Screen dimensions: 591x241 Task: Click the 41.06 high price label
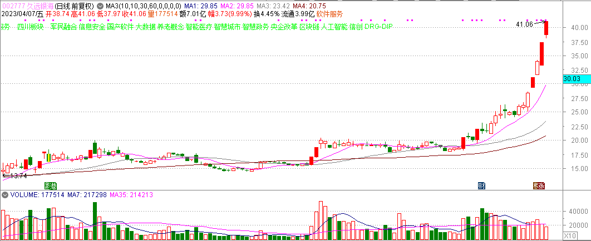(524, 24)
